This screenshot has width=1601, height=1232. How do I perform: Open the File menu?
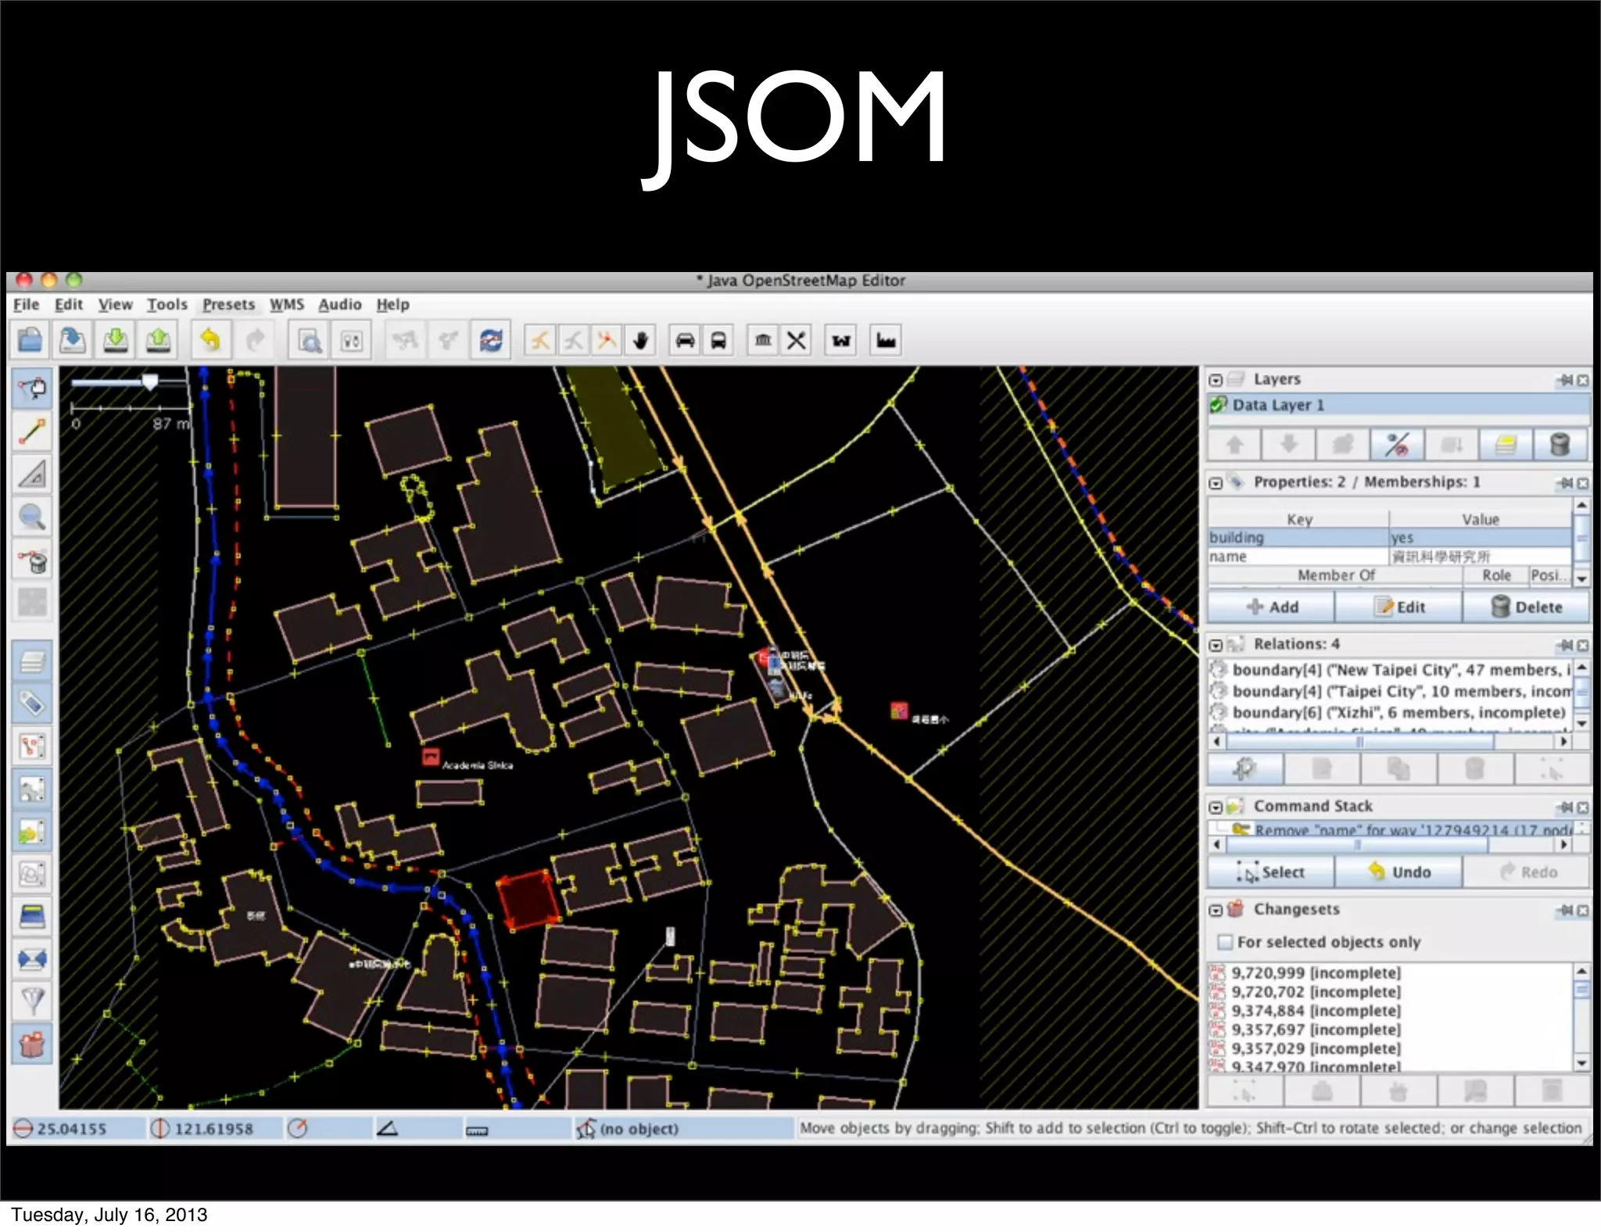point(26,305)
